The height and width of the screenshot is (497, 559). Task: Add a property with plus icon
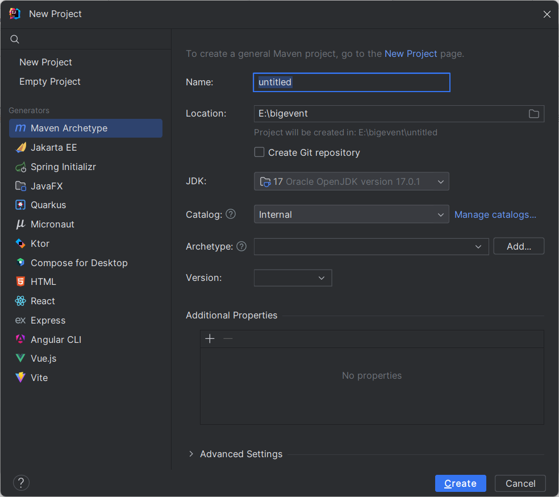(x=210, y=338)
